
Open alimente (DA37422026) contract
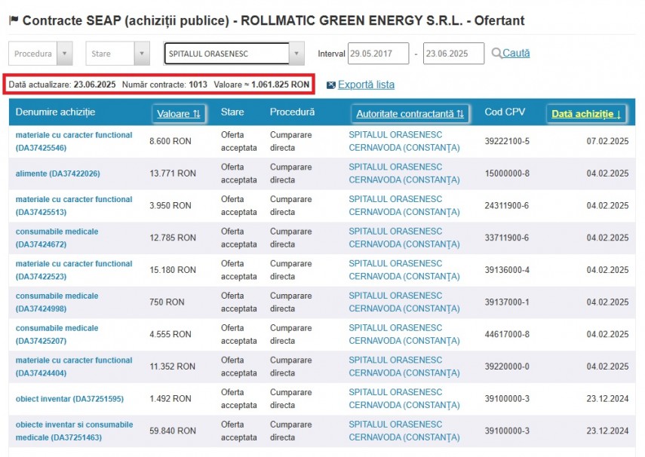click(57, 173)
